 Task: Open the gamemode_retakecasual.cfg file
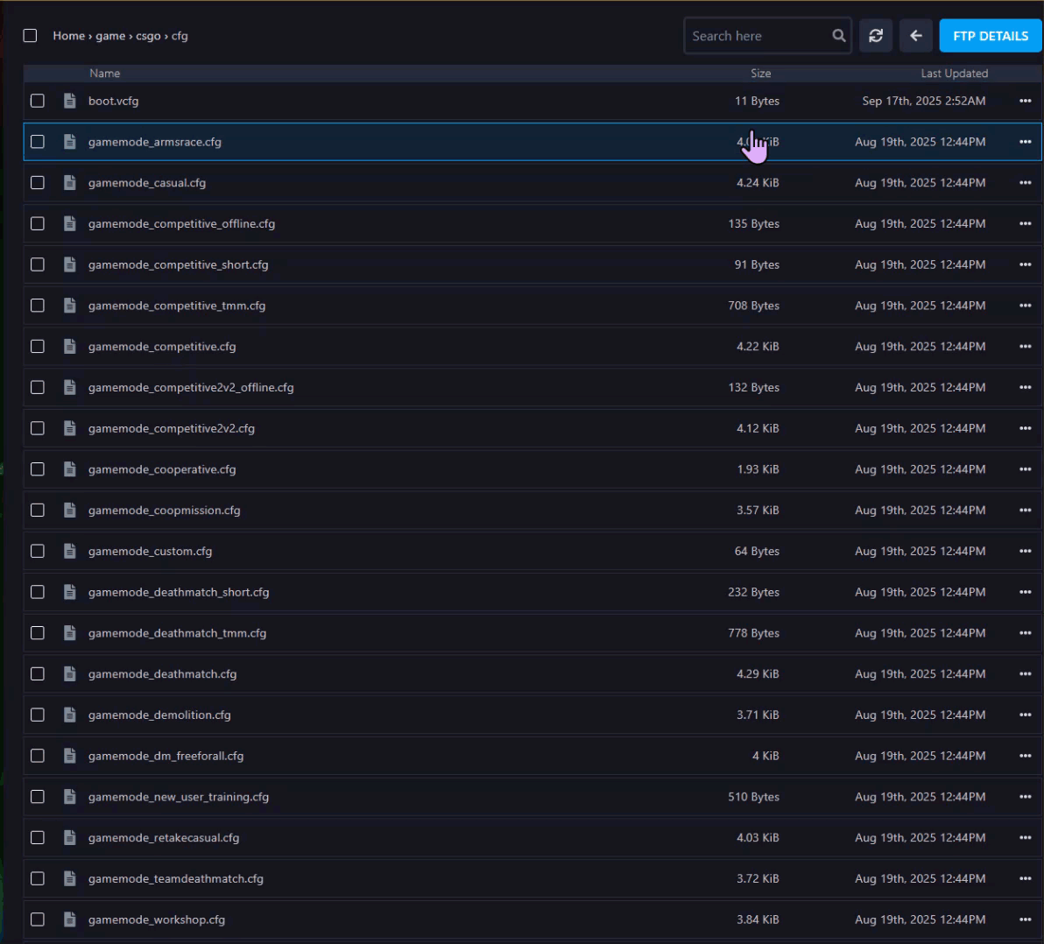pyautogui.click(x=164, y=838)
